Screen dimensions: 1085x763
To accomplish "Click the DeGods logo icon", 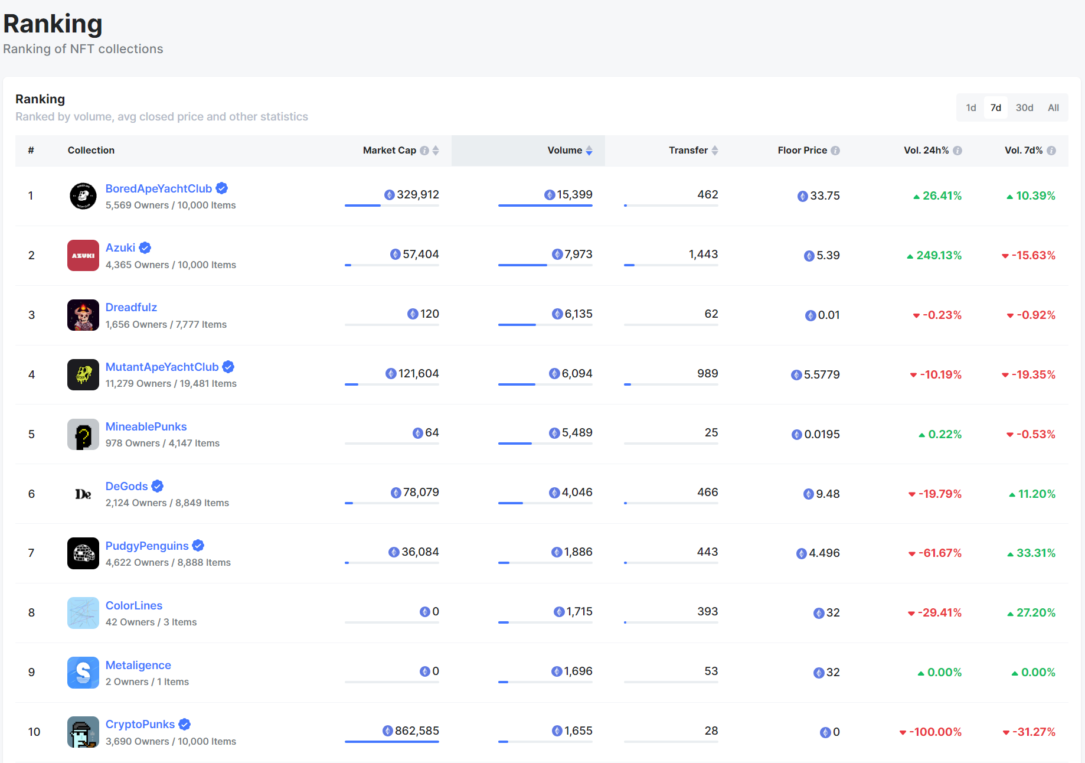I will click(83, 494).
